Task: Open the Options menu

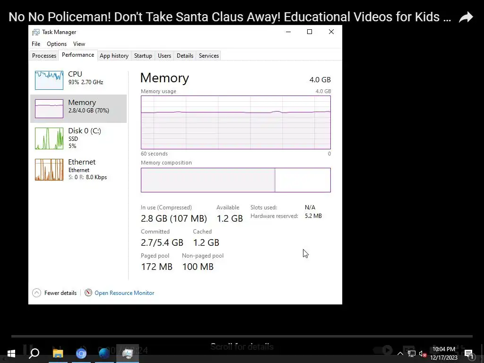Action: tap(57, 44)
